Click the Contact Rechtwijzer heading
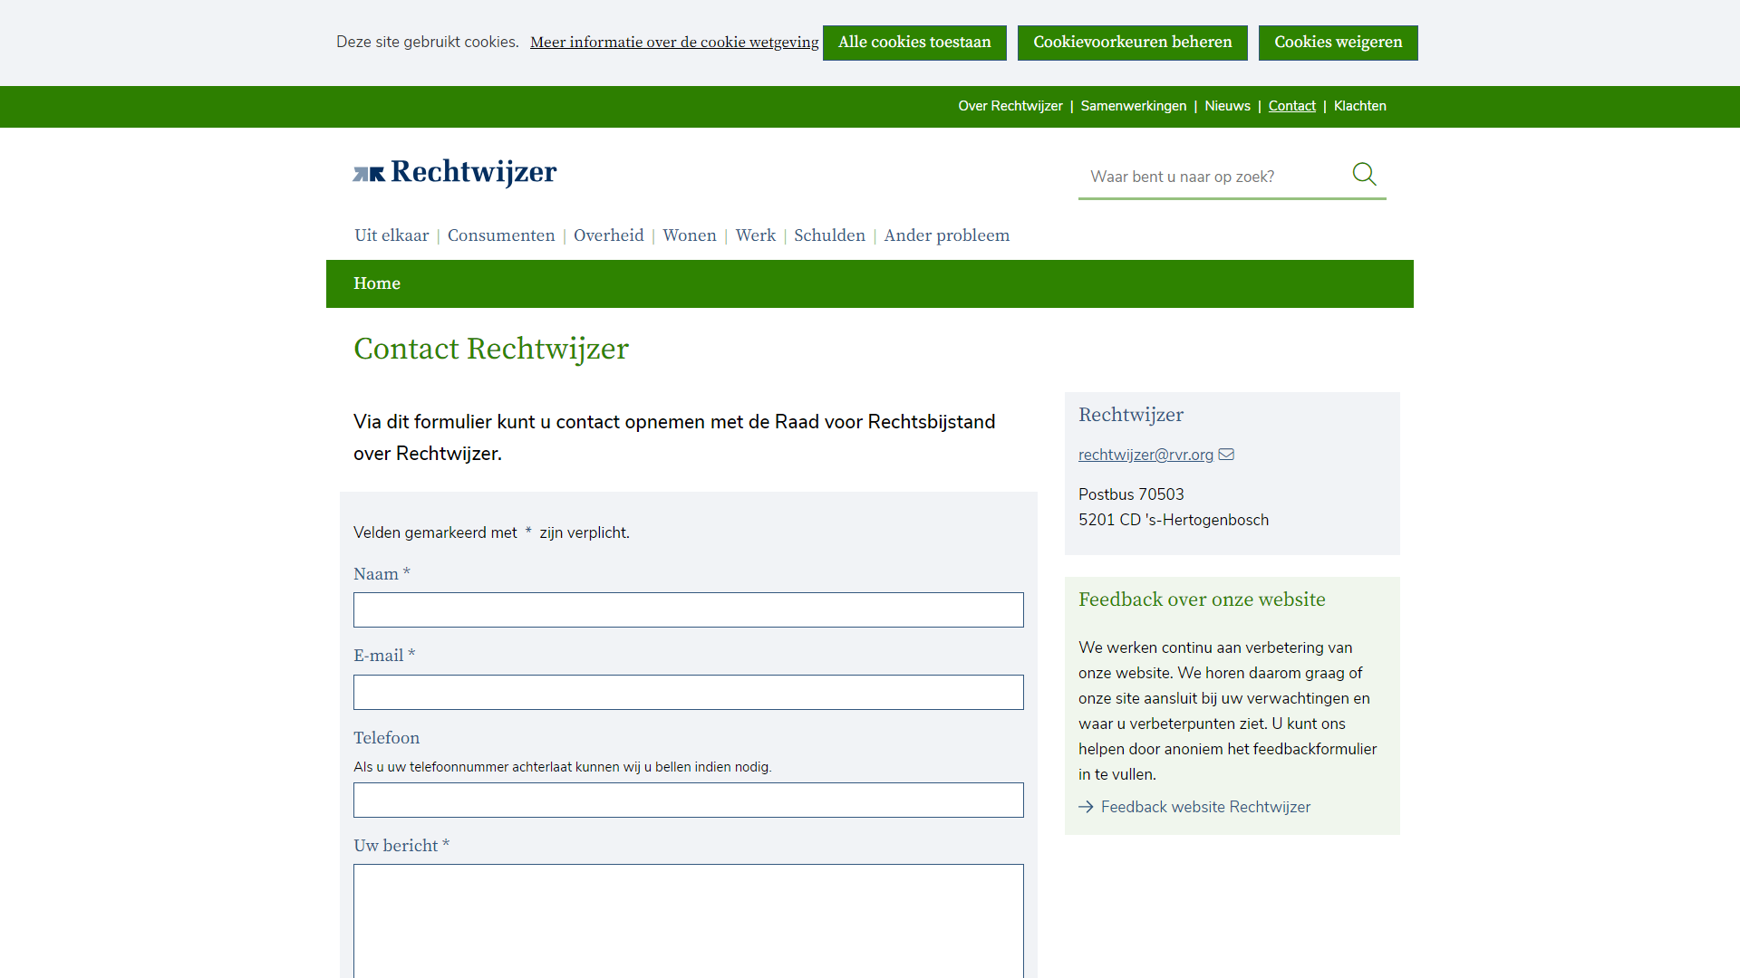The height and width of the screenshot is (978, 1740). coord(491,349)
